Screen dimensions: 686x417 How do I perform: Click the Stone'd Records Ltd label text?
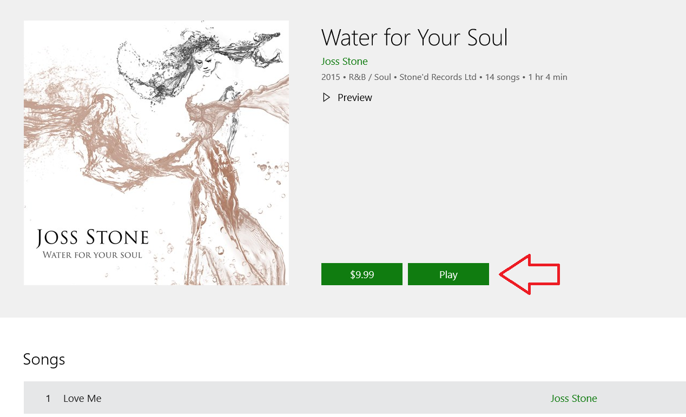tap(438, 77)
